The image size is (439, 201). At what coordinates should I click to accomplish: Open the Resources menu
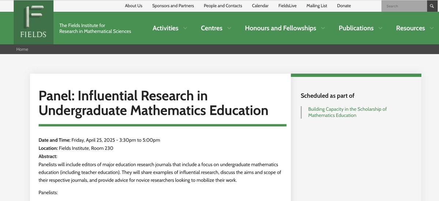point(410,28)
